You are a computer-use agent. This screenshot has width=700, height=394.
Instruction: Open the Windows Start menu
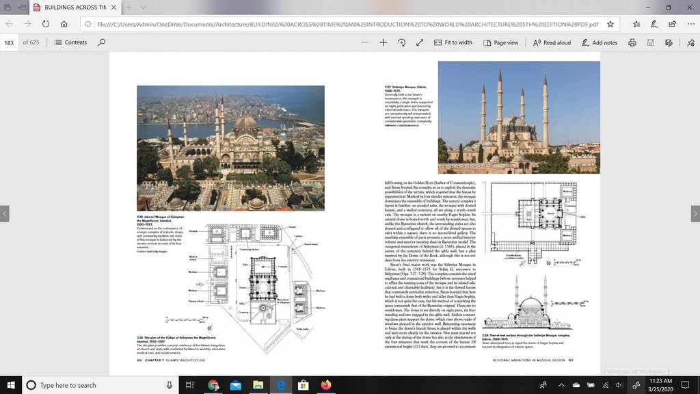(x=11, y=385)
